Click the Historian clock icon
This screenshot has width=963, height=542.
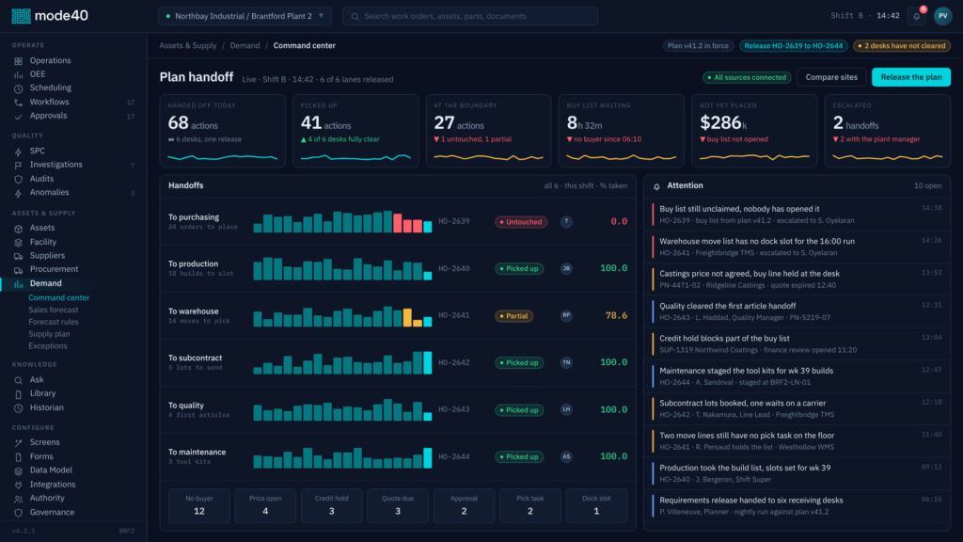pyautogui.click(x=19, y=408)
